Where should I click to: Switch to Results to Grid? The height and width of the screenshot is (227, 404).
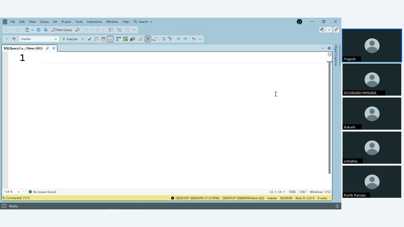tap(148, 39)
